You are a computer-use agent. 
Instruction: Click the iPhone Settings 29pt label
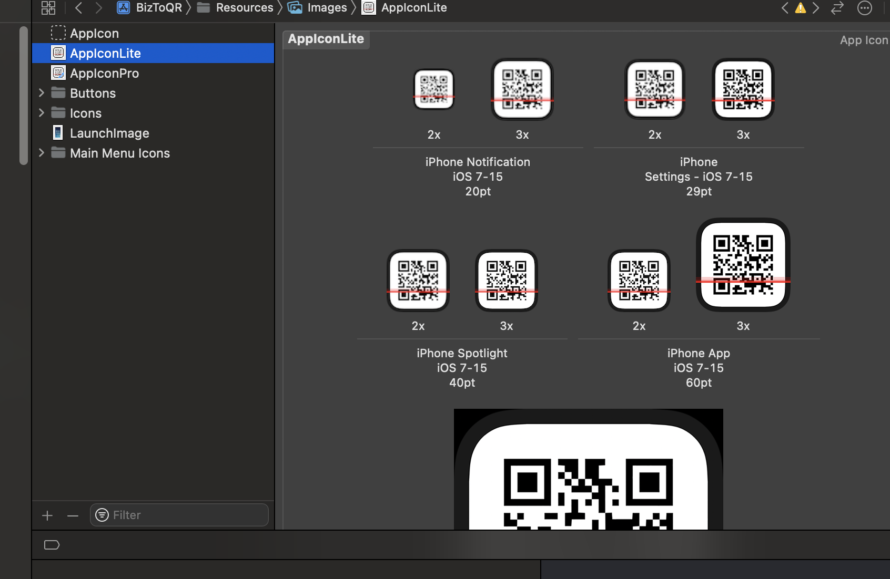(x=699, y=177)
